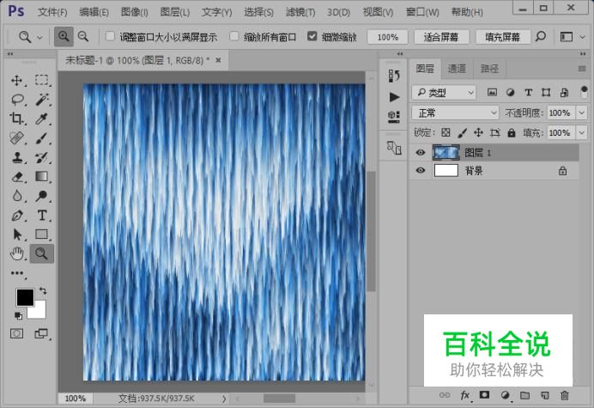
Task: Enable resize windows to fit checkbox
Action: coord(110,36)
